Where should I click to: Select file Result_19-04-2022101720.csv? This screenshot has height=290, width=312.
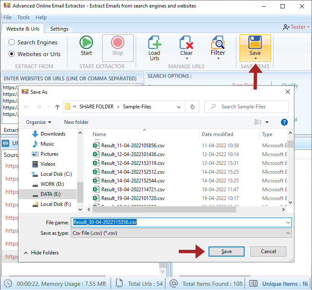129,198
